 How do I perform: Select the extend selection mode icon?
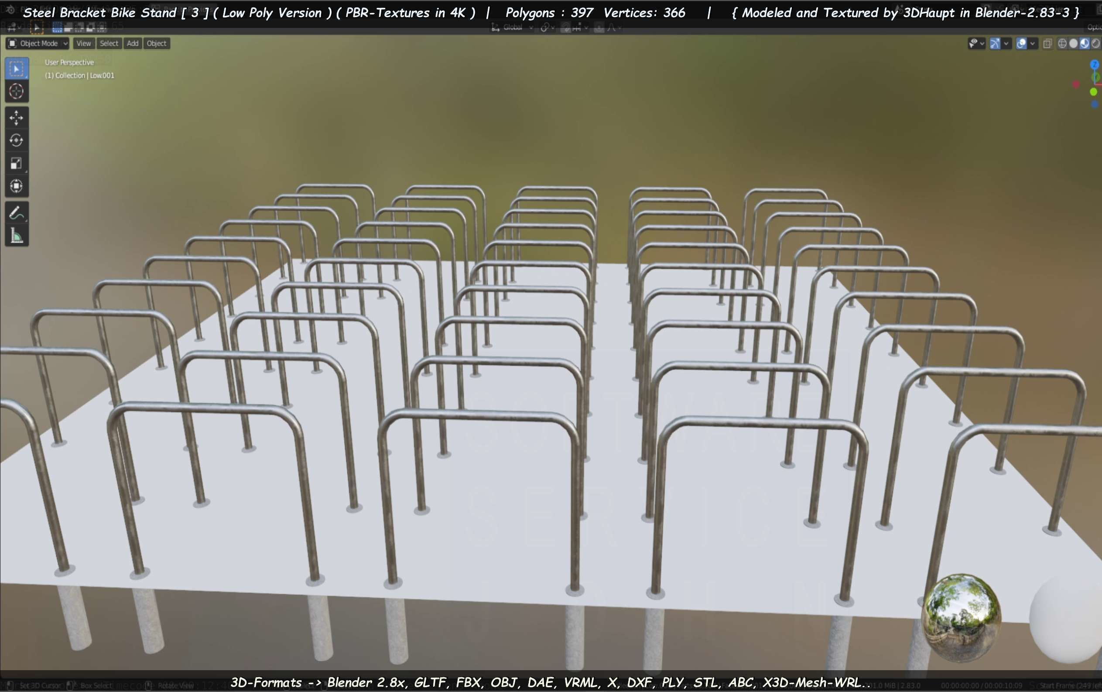pyautogui.click(x=68, y=27)
